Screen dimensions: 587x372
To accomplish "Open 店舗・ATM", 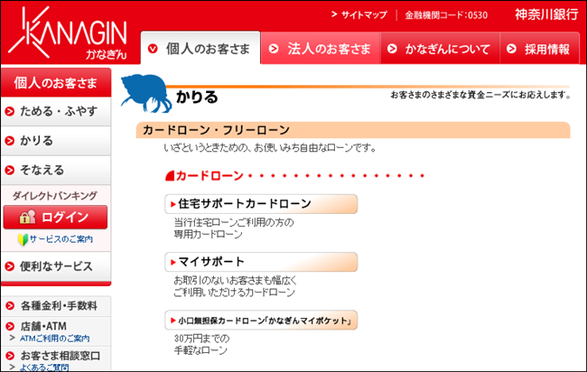I will (x=43, y=326).
